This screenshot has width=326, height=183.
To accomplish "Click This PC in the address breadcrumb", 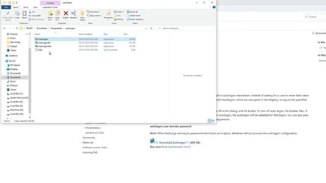I will [30, 28].
